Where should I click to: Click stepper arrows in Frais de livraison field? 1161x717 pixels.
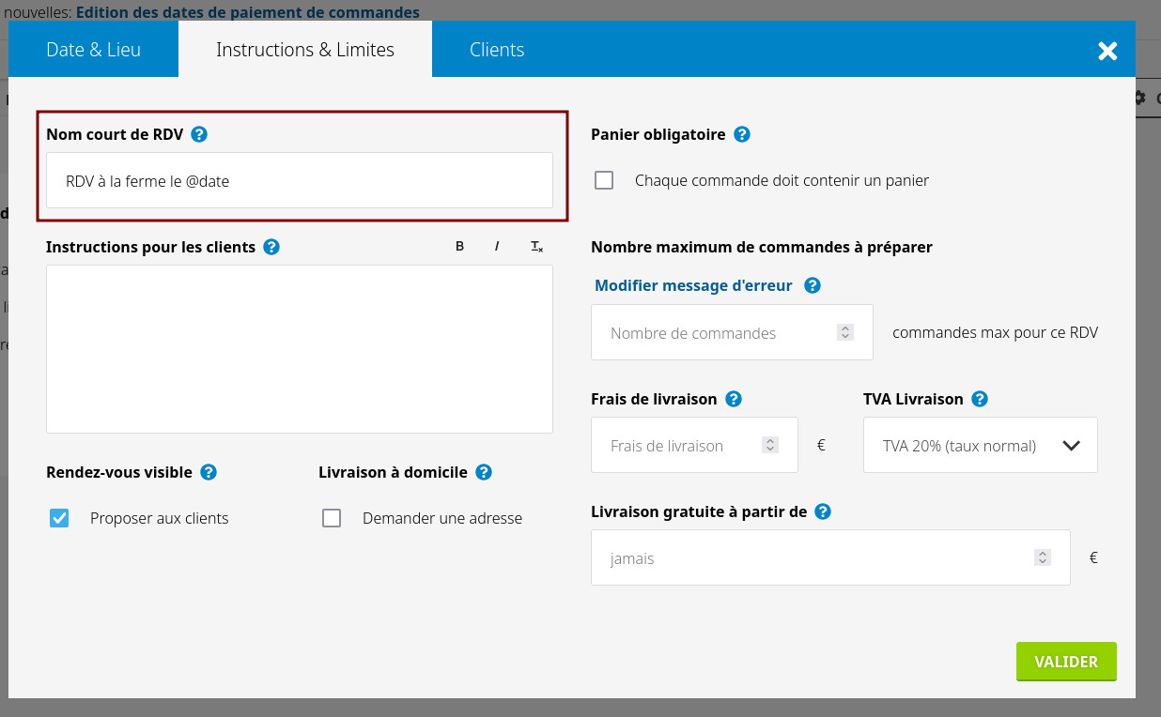pyautogui.click(x=770, y=446)
